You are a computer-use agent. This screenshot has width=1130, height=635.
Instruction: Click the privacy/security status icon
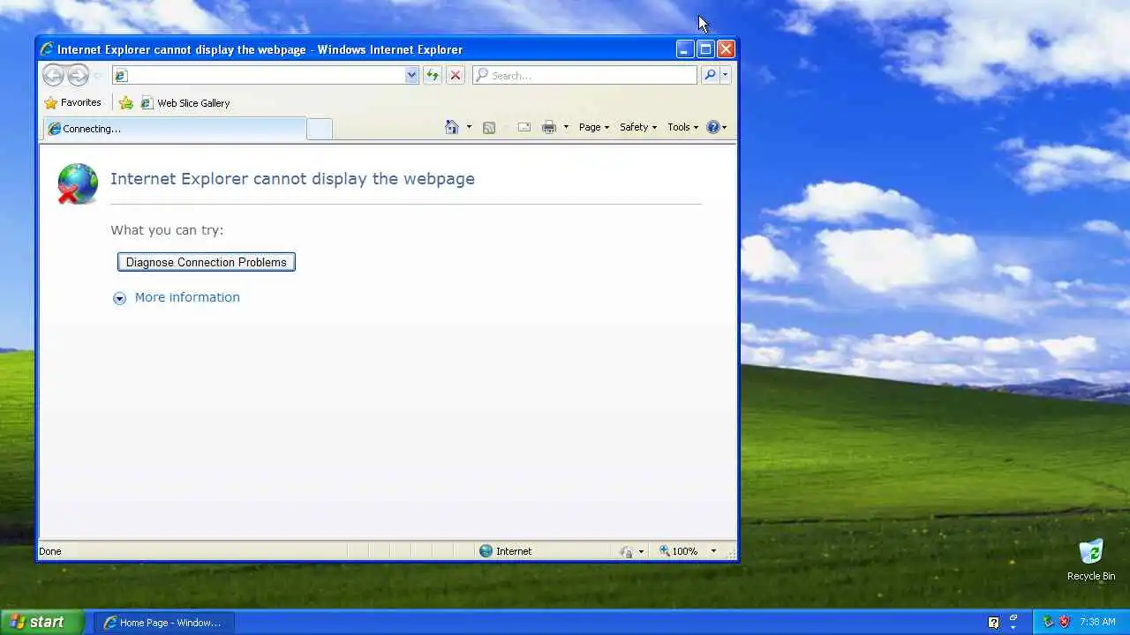point(626,551)
